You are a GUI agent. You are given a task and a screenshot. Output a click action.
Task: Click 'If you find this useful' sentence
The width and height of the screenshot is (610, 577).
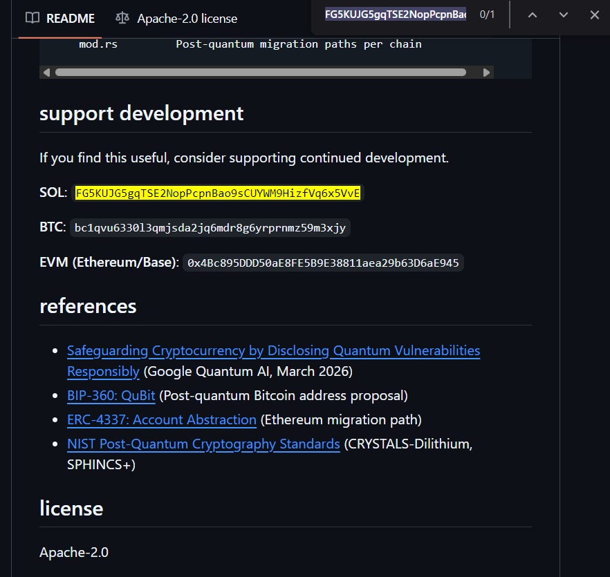click(x=244, y=158)
